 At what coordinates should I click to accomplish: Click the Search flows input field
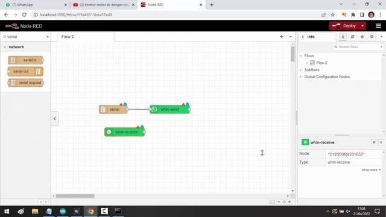click(356, 47)
